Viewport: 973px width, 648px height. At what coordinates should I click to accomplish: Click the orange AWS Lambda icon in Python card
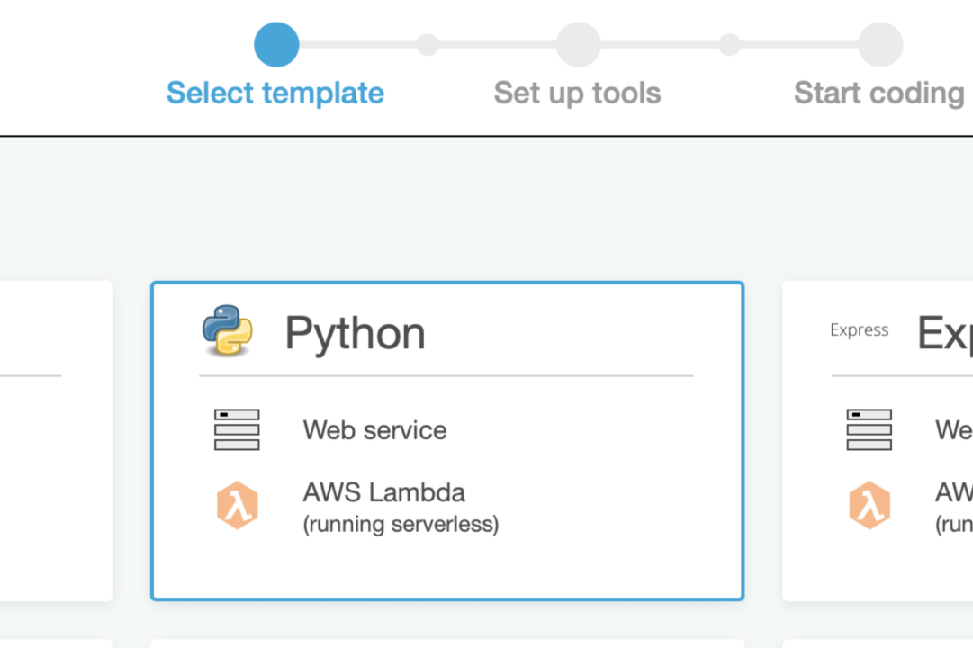click(237, 505)
